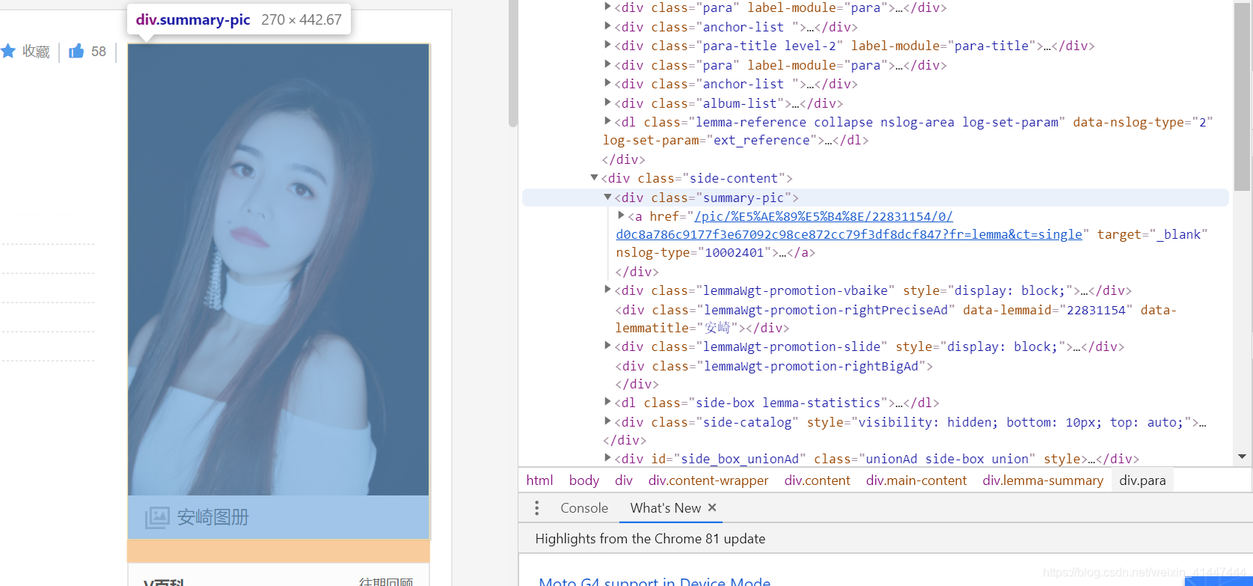This screenshot has width=1253, height=586.
Task: Click the scroll-down arrow in Elements panel
Action: [1243, 457]
